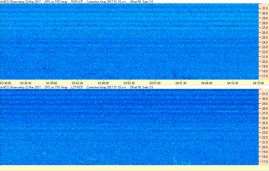Select 30.0 frequency label in RCP-LCP panel

click(x=265, y=13)
